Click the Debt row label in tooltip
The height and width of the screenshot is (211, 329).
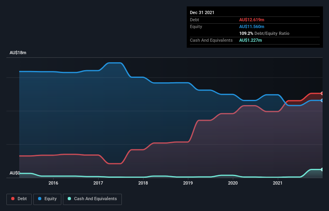tap(194, 20)
